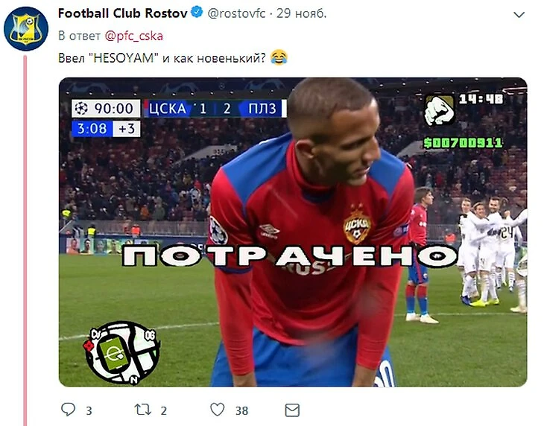Open the @pfc_cska mention link

(134, 36)
